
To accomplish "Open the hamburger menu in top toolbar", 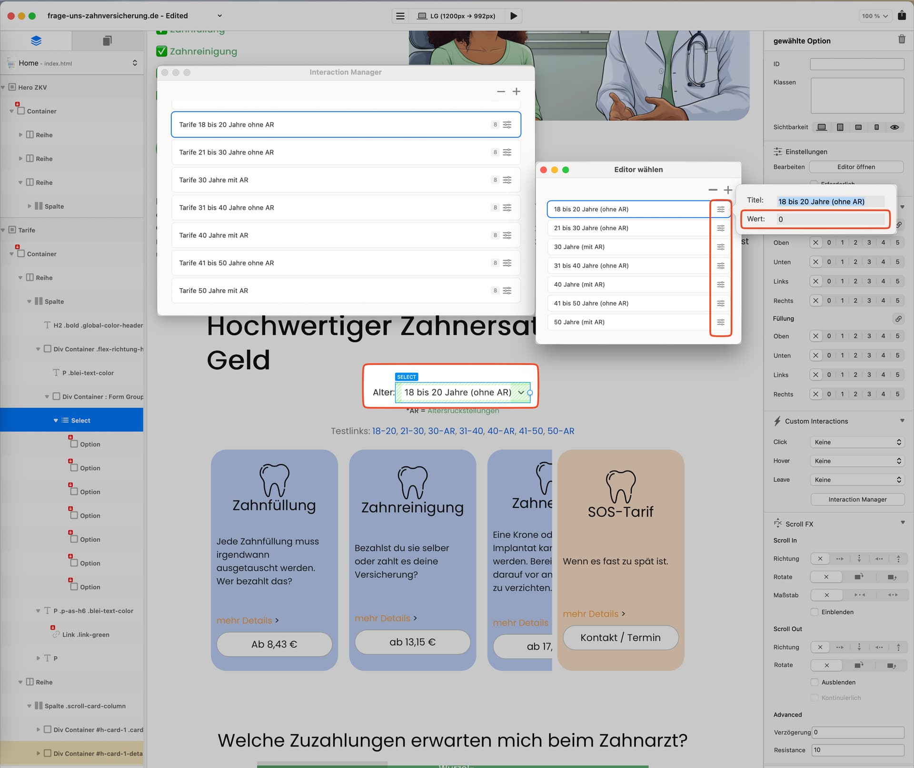I will click(x=400, y=16).
